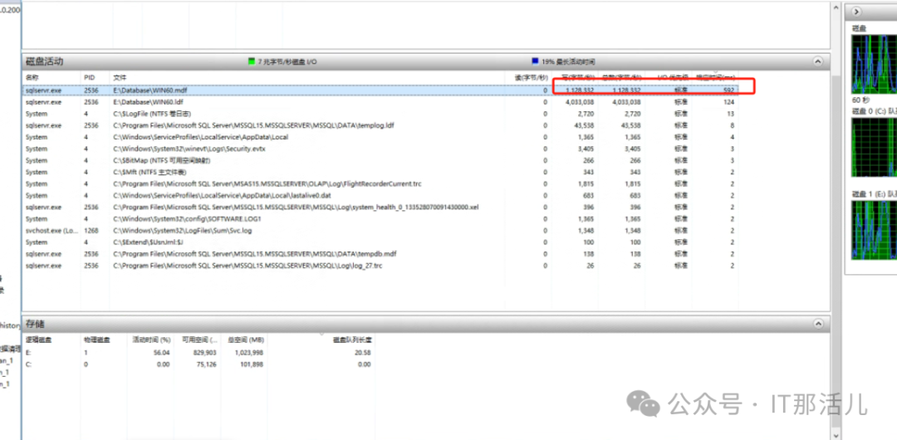Click PID 1268 in the disk list
The width and height of the screenshot is (897, 440).
91,231
